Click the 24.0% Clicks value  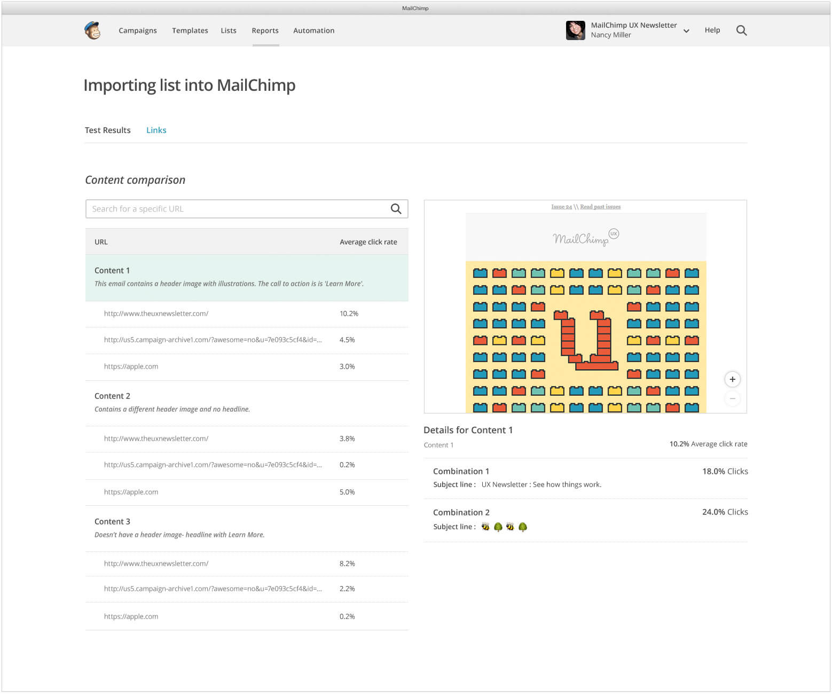725,512
